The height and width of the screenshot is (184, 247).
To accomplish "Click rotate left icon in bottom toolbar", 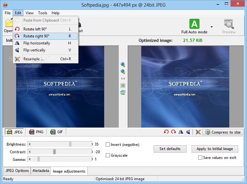I will [166, 132].
